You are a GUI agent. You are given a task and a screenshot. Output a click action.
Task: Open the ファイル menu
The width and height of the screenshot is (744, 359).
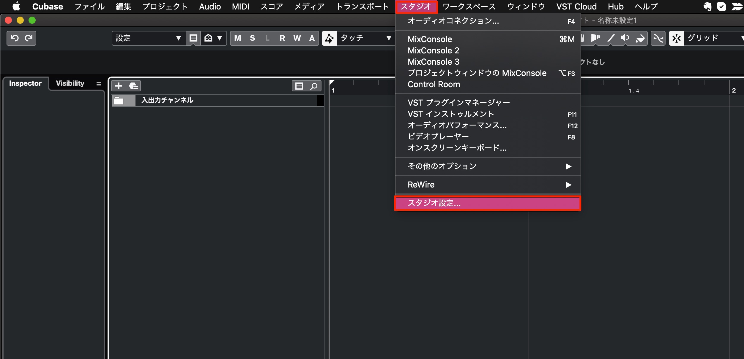[x=90, y=7]
